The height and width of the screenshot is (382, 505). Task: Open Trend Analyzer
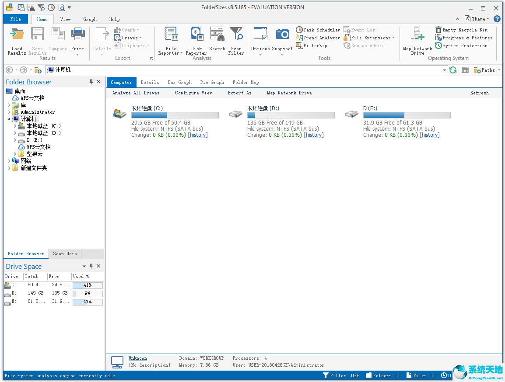pyautogui.click(x=318, y=38)
